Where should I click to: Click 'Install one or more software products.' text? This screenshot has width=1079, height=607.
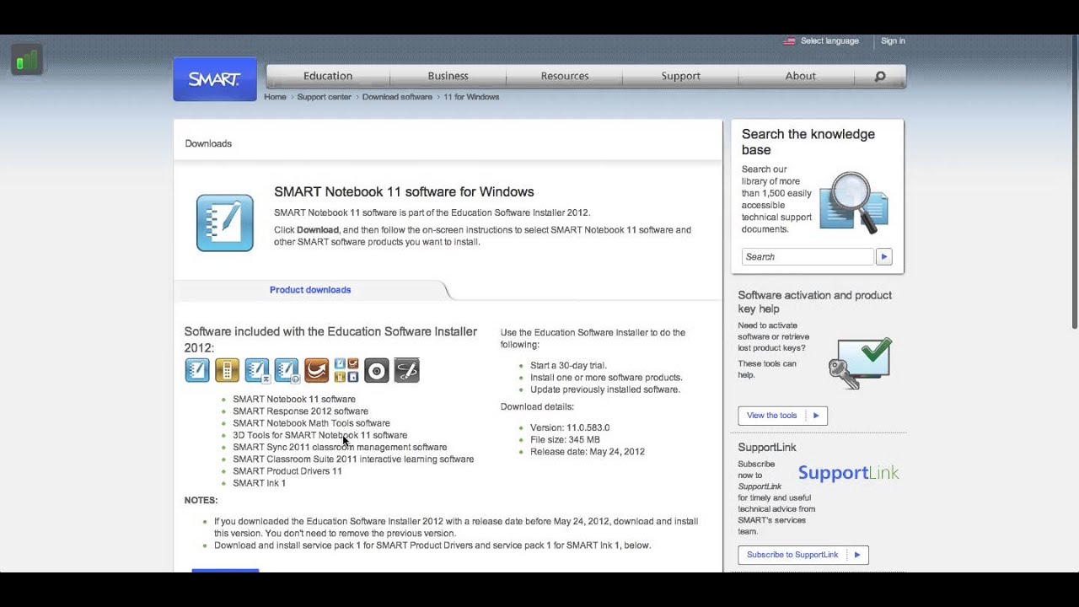606,378
